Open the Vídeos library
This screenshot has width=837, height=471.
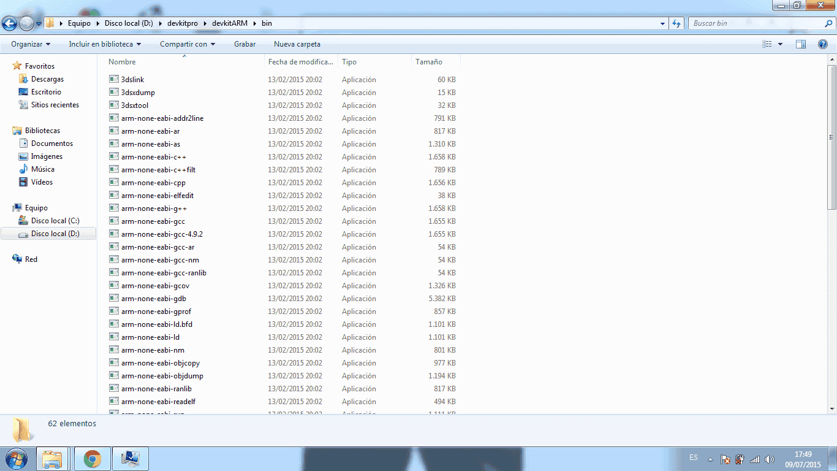coord(42,182)
